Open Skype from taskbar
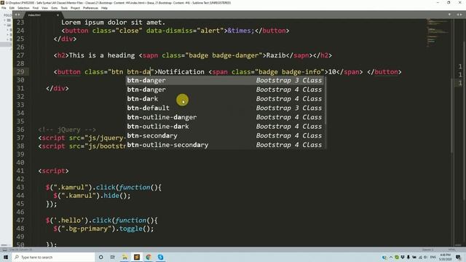466x262 pixels. (160, 257)
